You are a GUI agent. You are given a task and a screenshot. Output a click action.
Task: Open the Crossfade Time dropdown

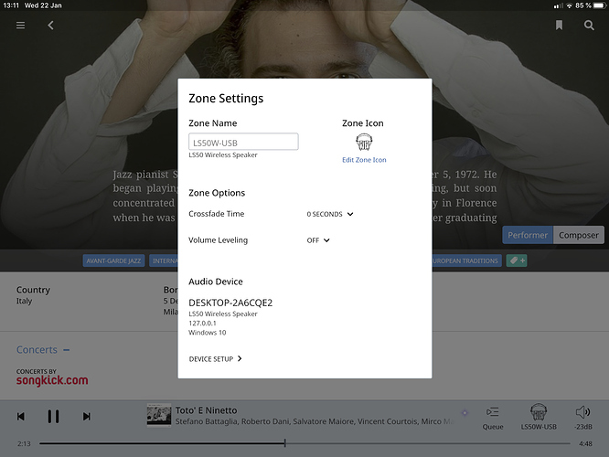pyautogui.click(x=330, y=214)
